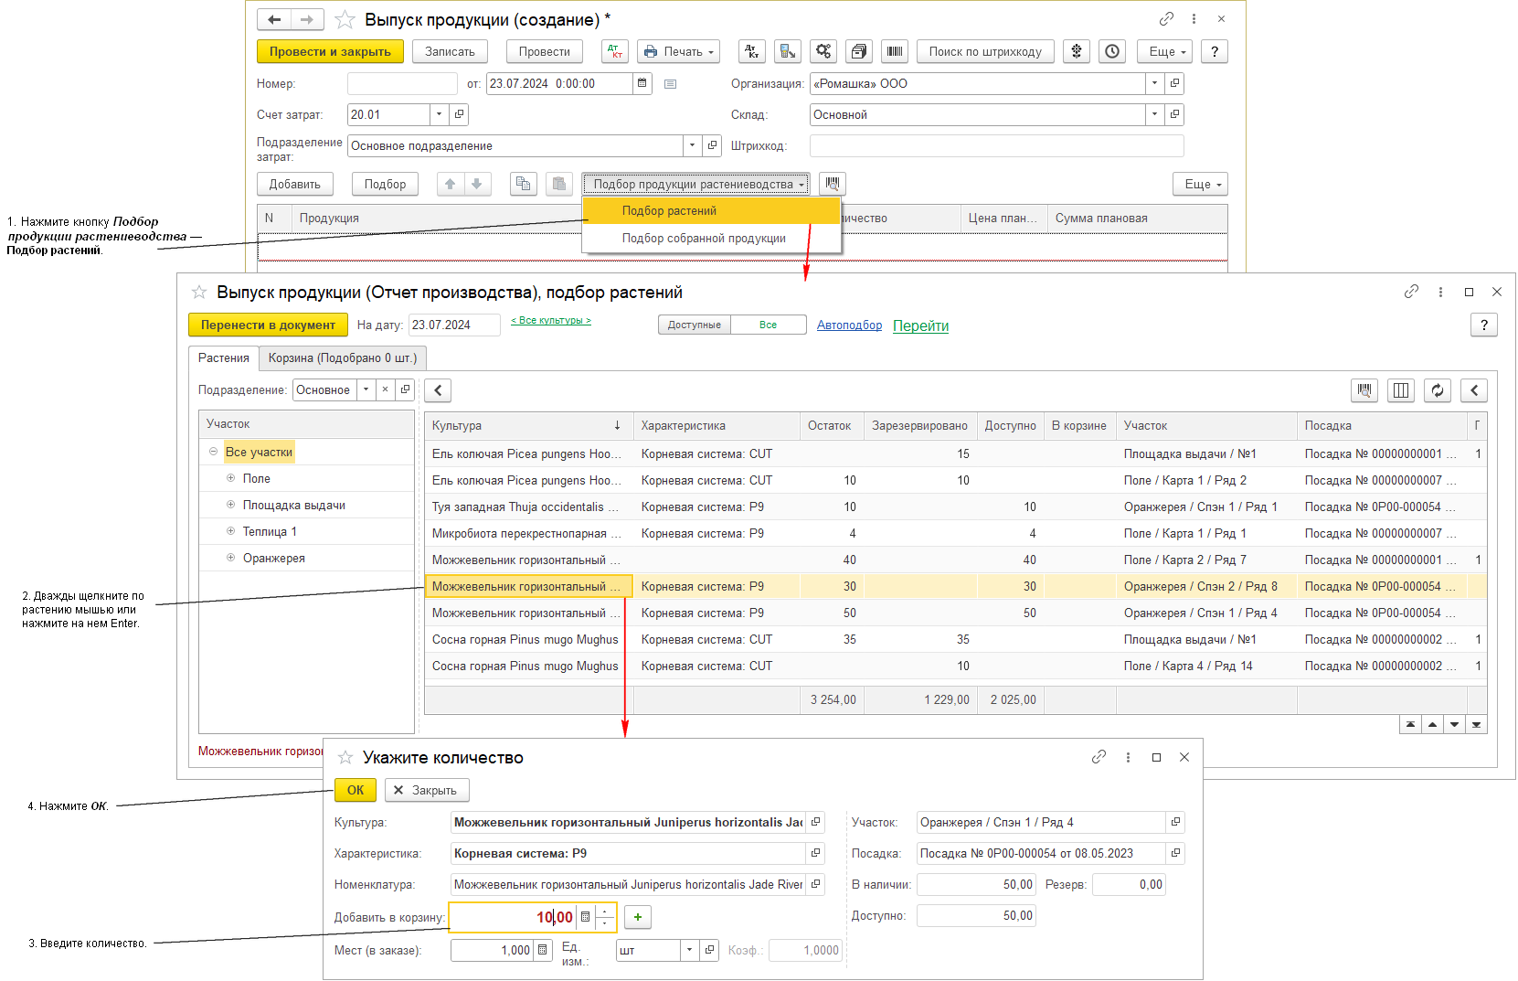Screen dimensions: 1518x981
Task: Click the stepper arrows on Добавить в корзину field
Action: [x=605, y=917]
